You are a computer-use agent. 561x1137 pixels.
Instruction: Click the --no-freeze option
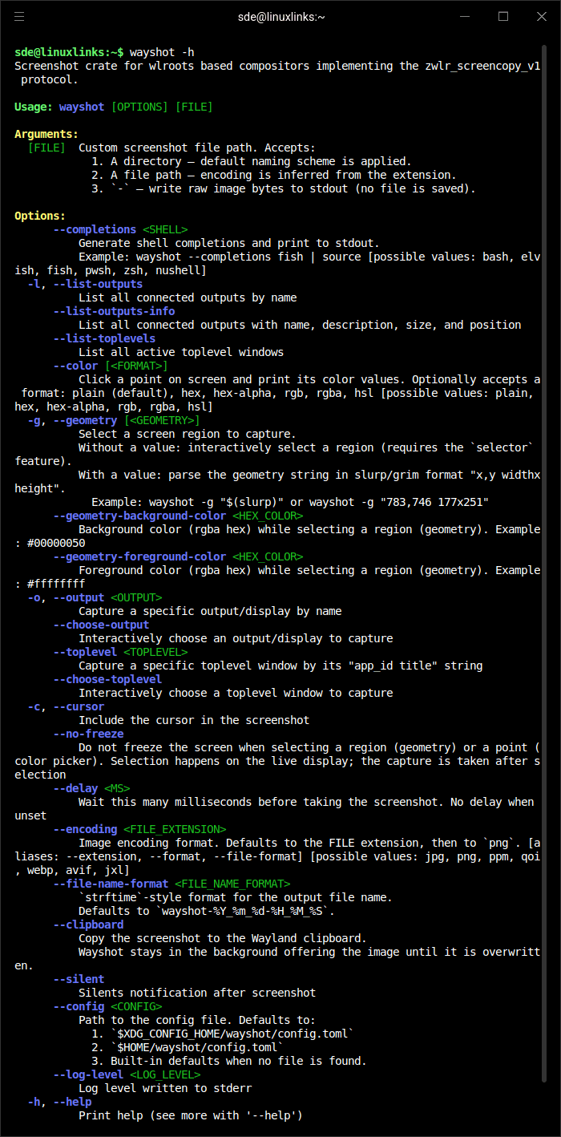point(88,734)
